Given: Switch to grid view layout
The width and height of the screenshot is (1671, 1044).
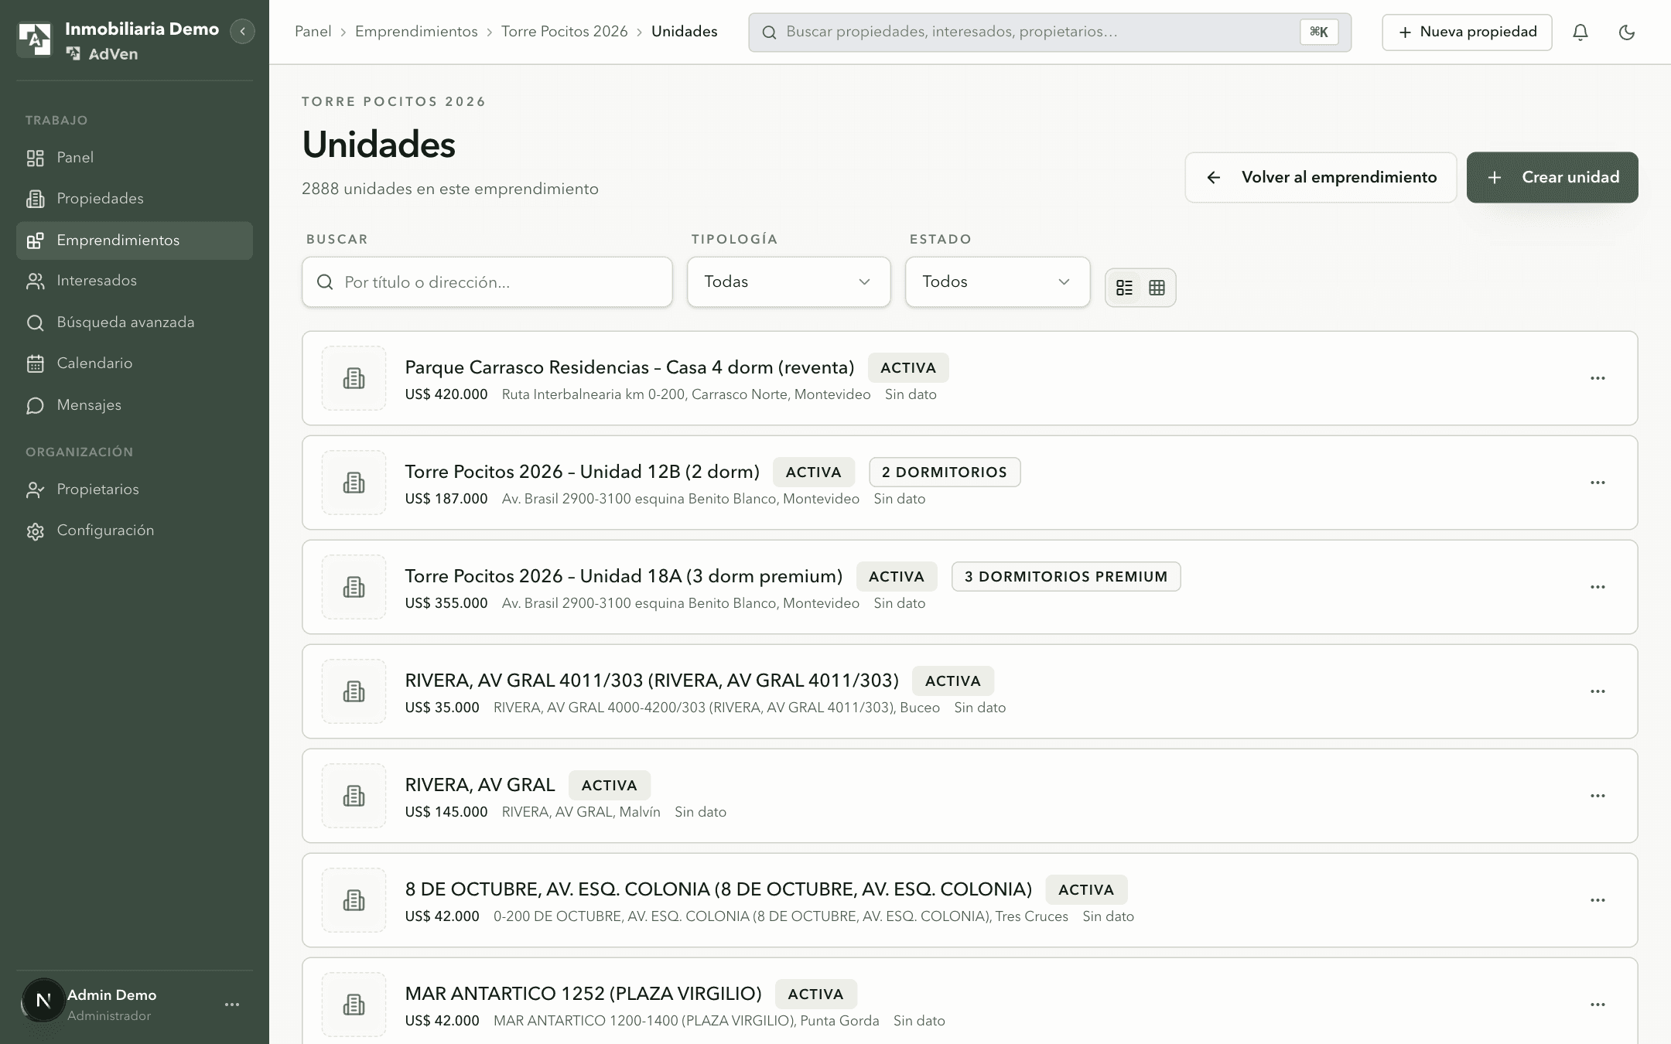Looking at the screenshot, I should pos(1157,288).
